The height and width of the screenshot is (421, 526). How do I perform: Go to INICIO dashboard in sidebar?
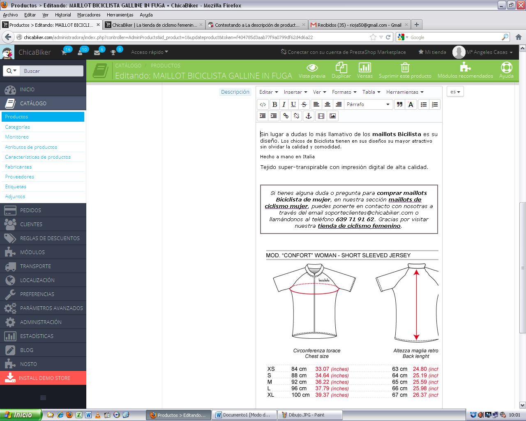tap(43, 89)
